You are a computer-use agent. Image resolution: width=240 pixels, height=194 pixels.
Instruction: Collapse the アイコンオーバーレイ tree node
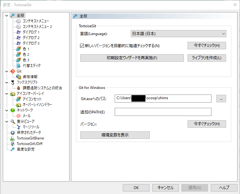click(x=7, y=94)
